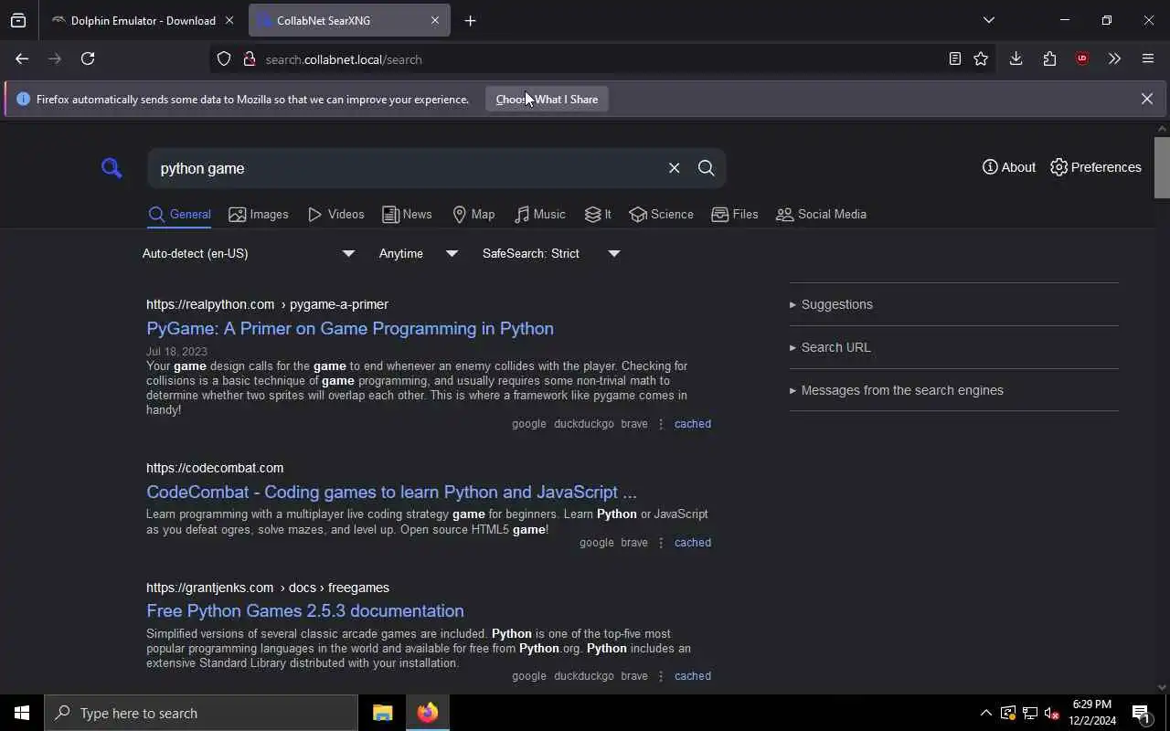
Task: Open cached version of CodeCombat result
Action: tap(692, 543)
